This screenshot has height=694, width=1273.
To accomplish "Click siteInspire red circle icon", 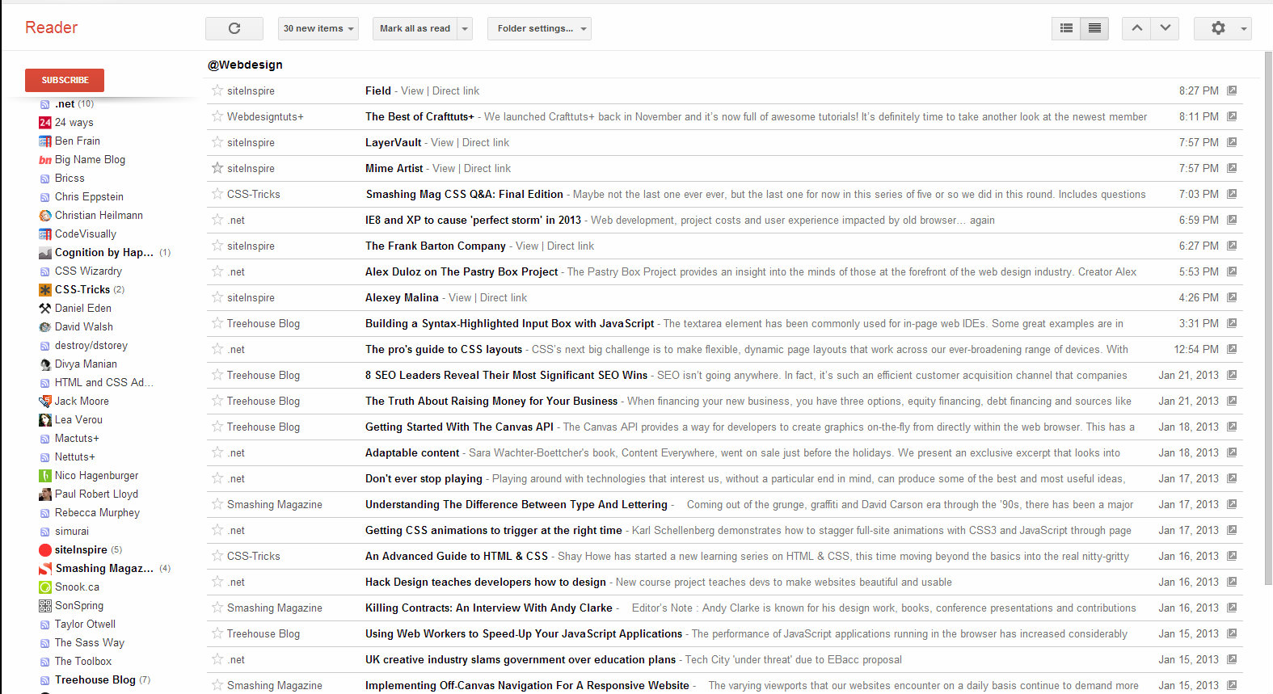I will pyautogui.click(x=45, y=550).
